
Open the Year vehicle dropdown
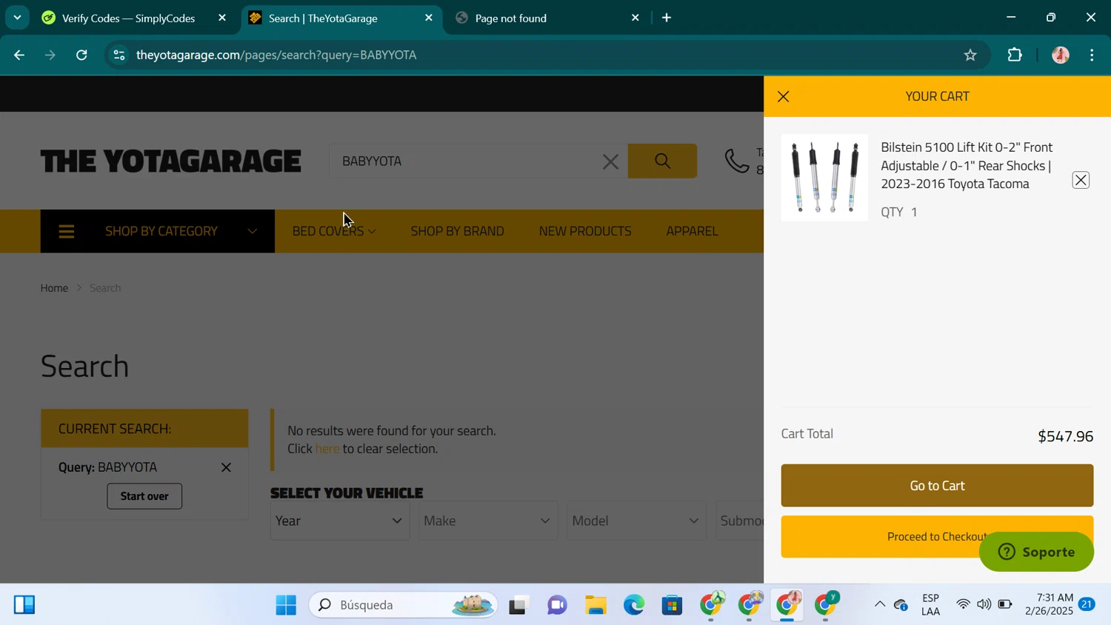pos(340,521)
